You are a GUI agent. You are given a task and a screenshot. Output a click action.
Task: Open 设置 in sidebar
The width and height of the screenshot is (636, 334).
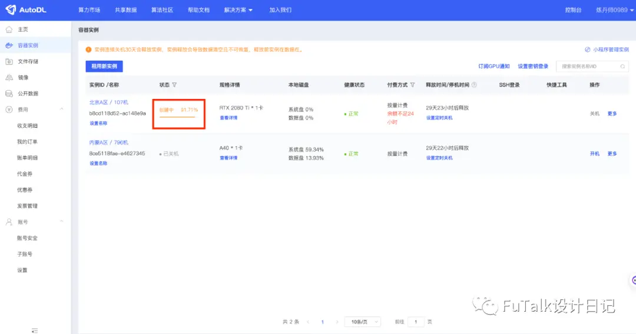22,270
